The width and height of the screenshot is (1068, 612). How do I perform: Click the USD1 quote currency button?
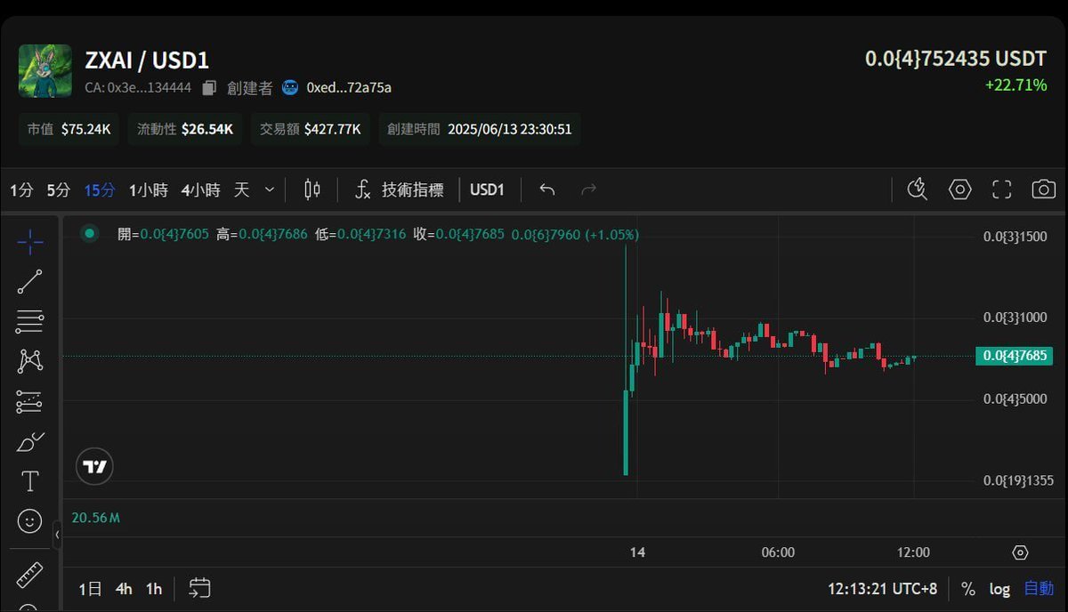click(x=487, y=189)
